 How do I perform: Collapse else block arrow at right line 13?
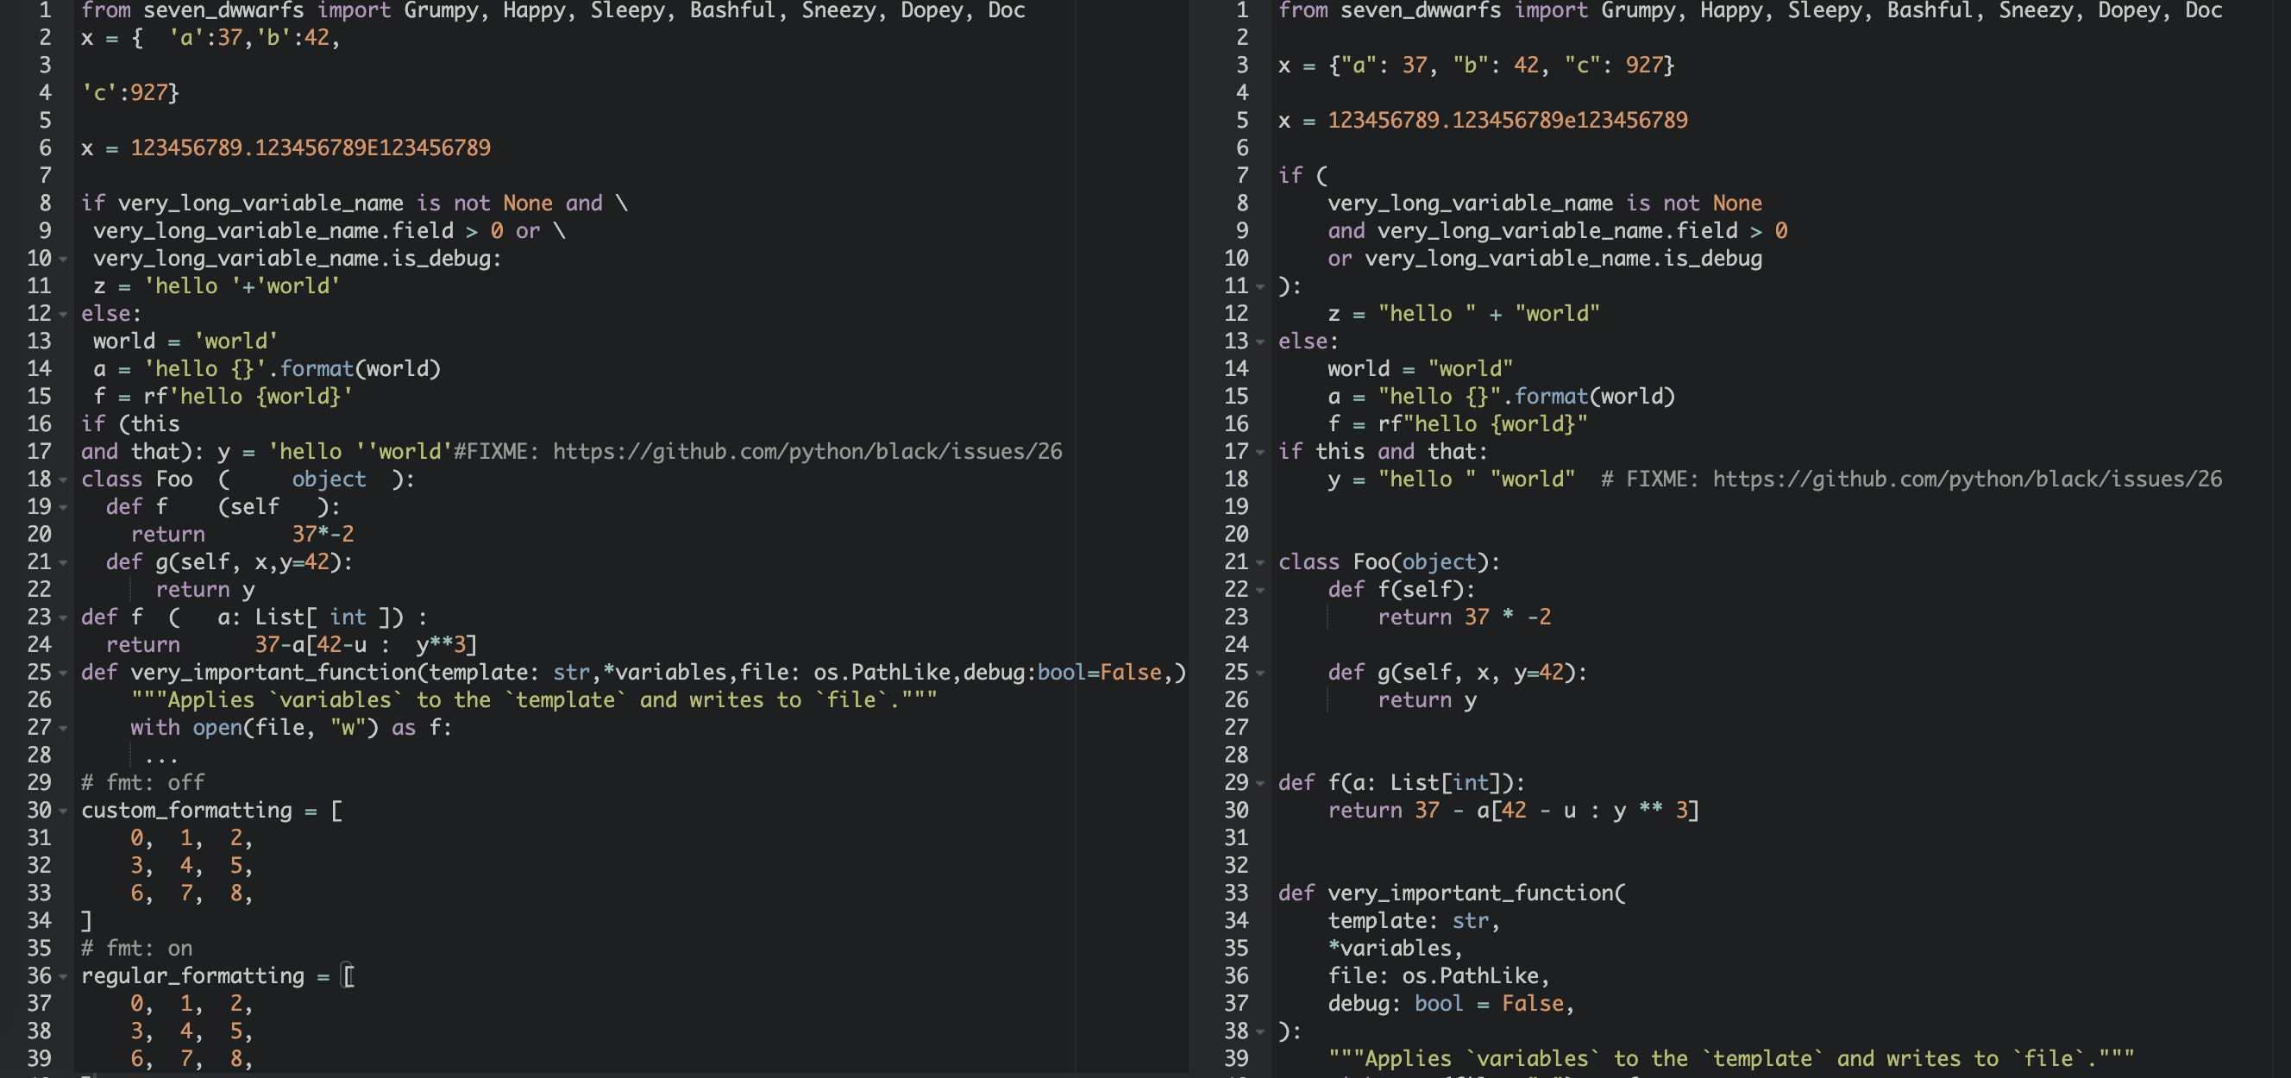[1260, 342]
